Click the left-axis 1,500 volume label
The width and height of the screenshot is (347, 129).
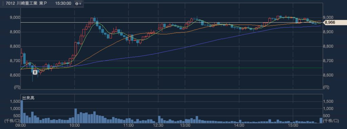[15, 101]
